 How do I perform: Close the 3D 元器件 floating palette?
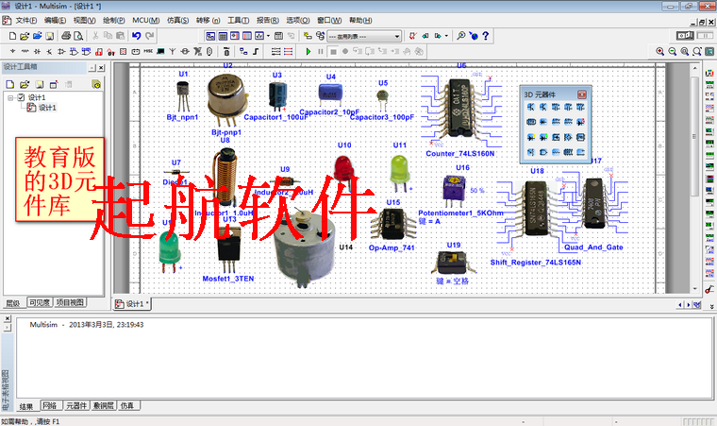[583, 94]
